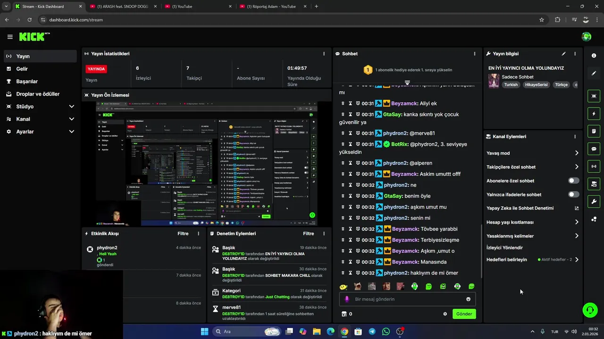Select Başarılar in the left sidebar
This screenshot has height=339, width=604.
pos(40,81)
